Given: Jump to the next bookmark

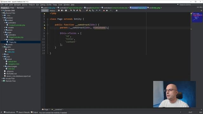Looking at the screenshot, I should click(x=90, y=10).
